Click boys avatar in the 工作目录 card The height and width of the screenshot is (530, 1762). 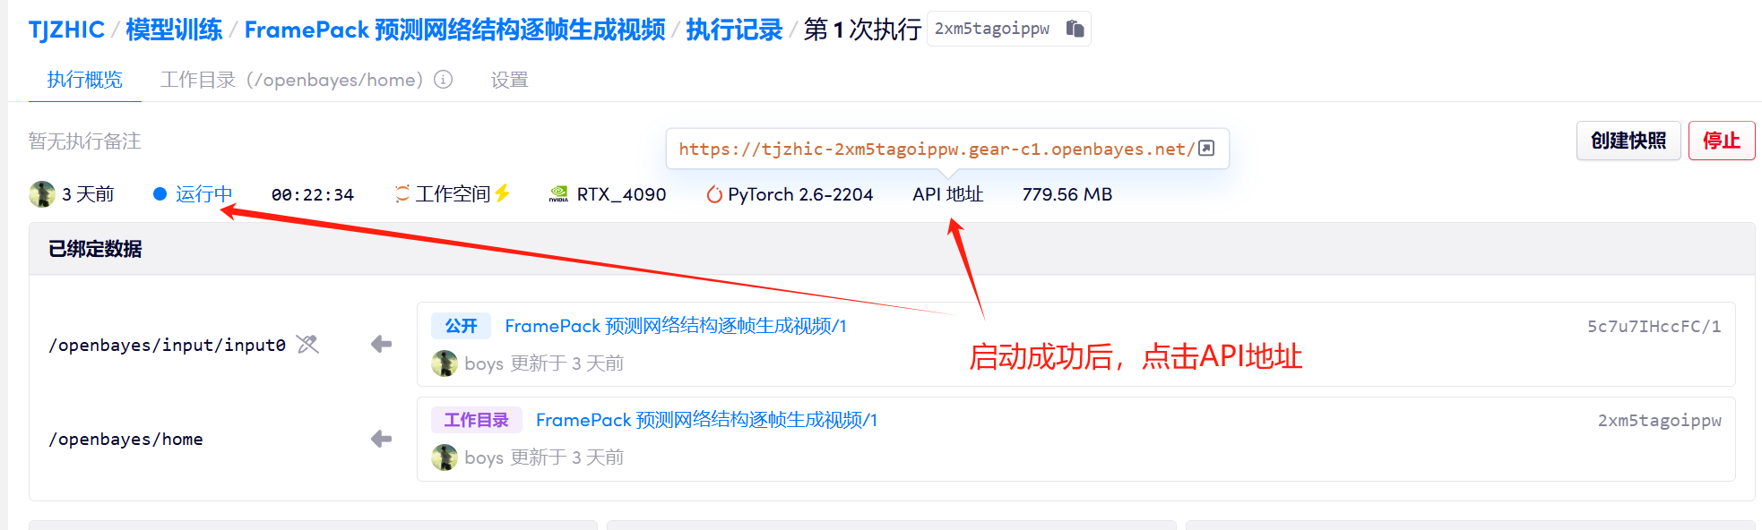[445, 457]
